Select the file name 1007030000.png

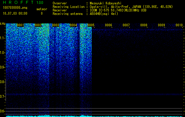pyautogui.click(x=15, y=8)
